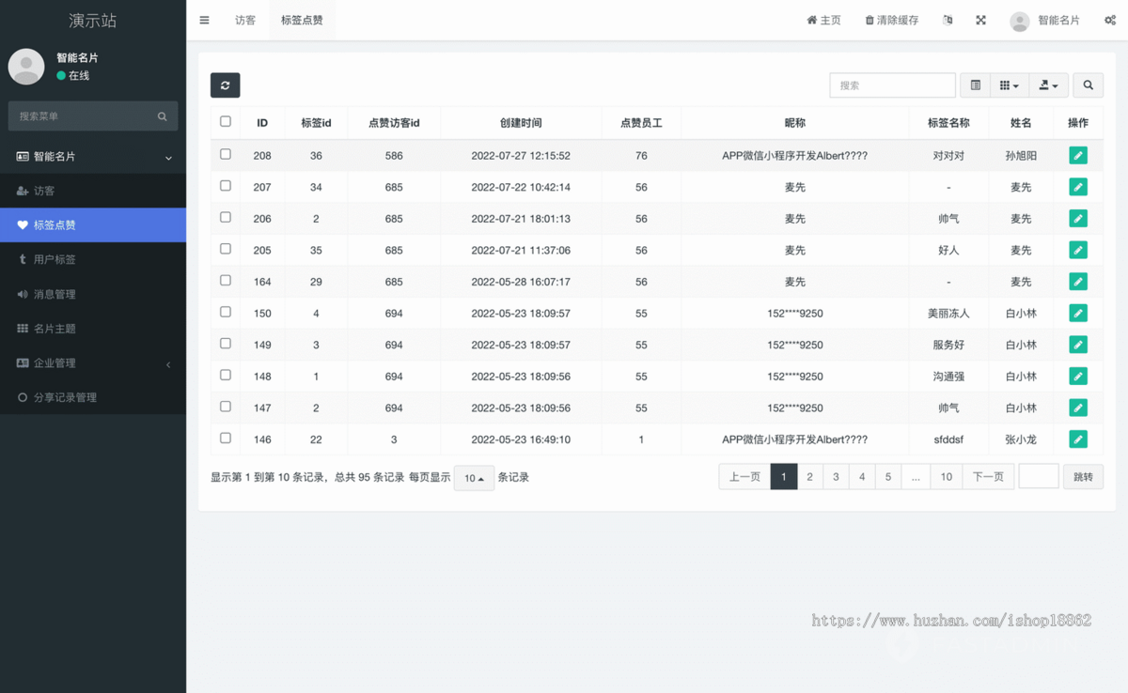This screenshot has width=1128, height=693.
Task: Toggle fullscreen mode from the top toolbar
Action: [980, 20]
